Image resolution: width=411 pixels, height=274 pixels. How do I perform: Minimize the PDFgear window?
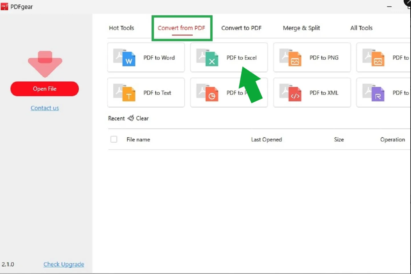click(x=389, y=7)
